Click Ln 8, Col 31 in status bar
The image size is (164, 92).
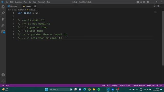click(x=106, y=86)
